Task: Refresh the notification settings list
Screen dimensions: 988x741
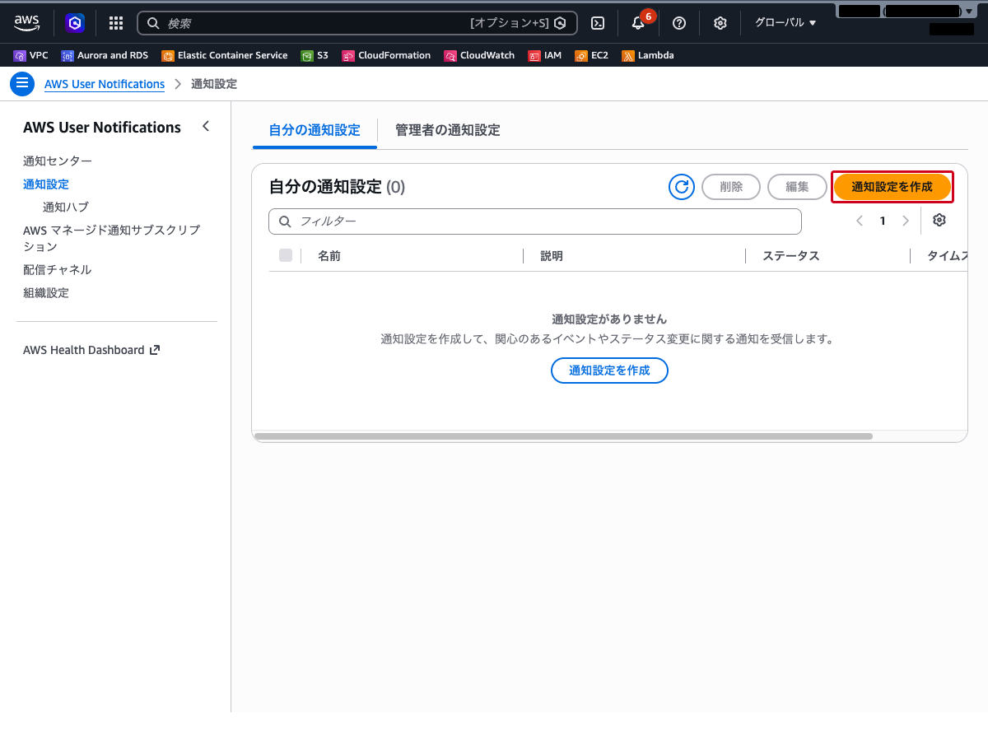Action: (682, 187)
